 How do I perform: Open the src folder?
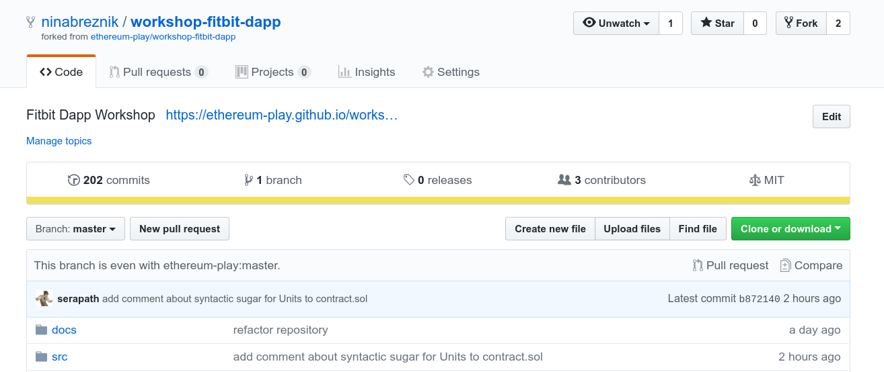click(60, 357)
